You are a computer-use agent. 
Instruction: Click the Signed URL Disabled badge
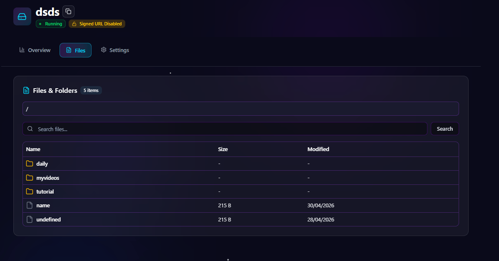click(97, 24)
